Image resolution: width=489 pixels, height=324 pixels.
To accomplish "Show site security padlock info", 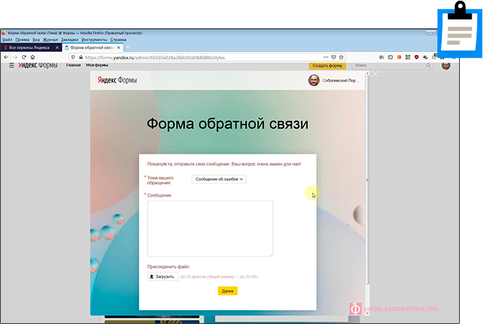I will 81,57.
